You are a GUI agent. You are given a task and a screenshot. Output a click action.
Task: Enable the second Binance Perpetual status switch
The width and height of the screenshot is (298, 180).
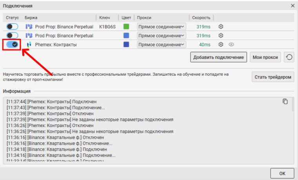pyautogui.click(x=12, y=36)
